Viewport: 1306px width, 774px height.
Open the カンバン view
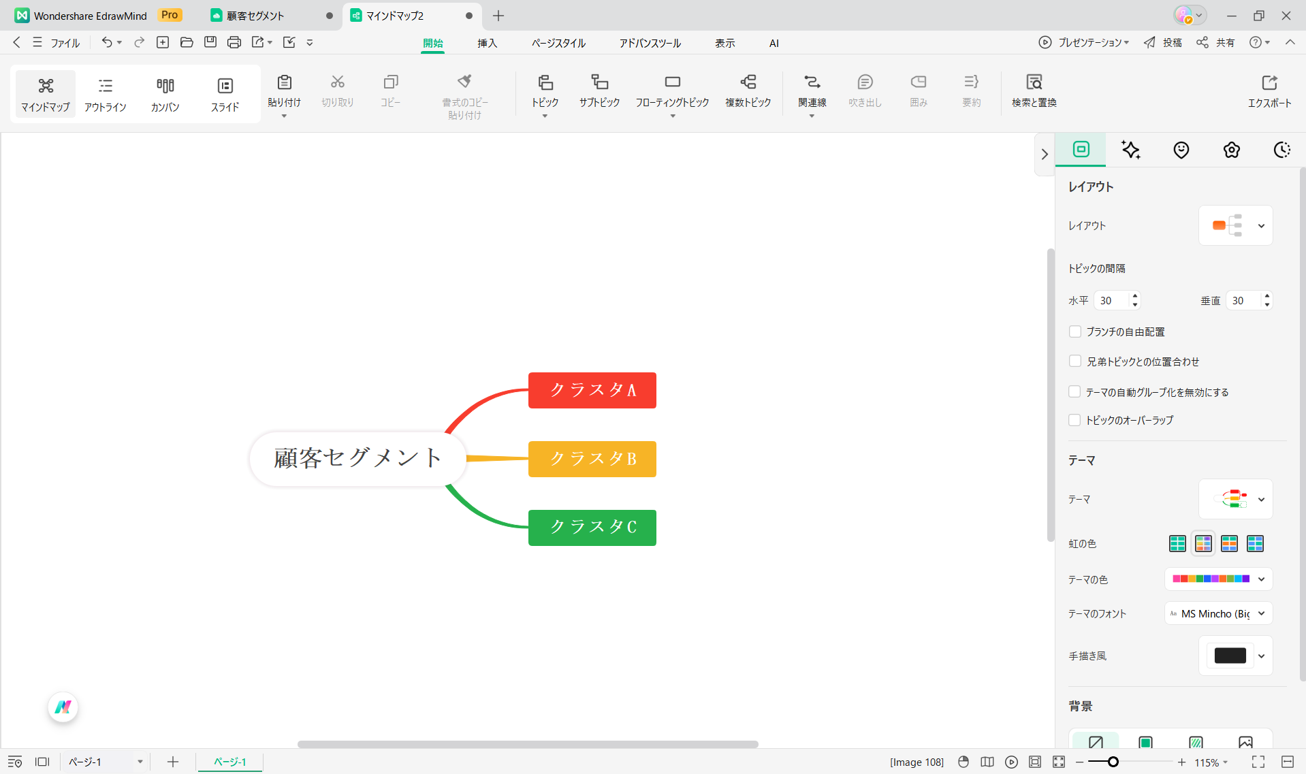pyautogui.click(x=165, y=93)
